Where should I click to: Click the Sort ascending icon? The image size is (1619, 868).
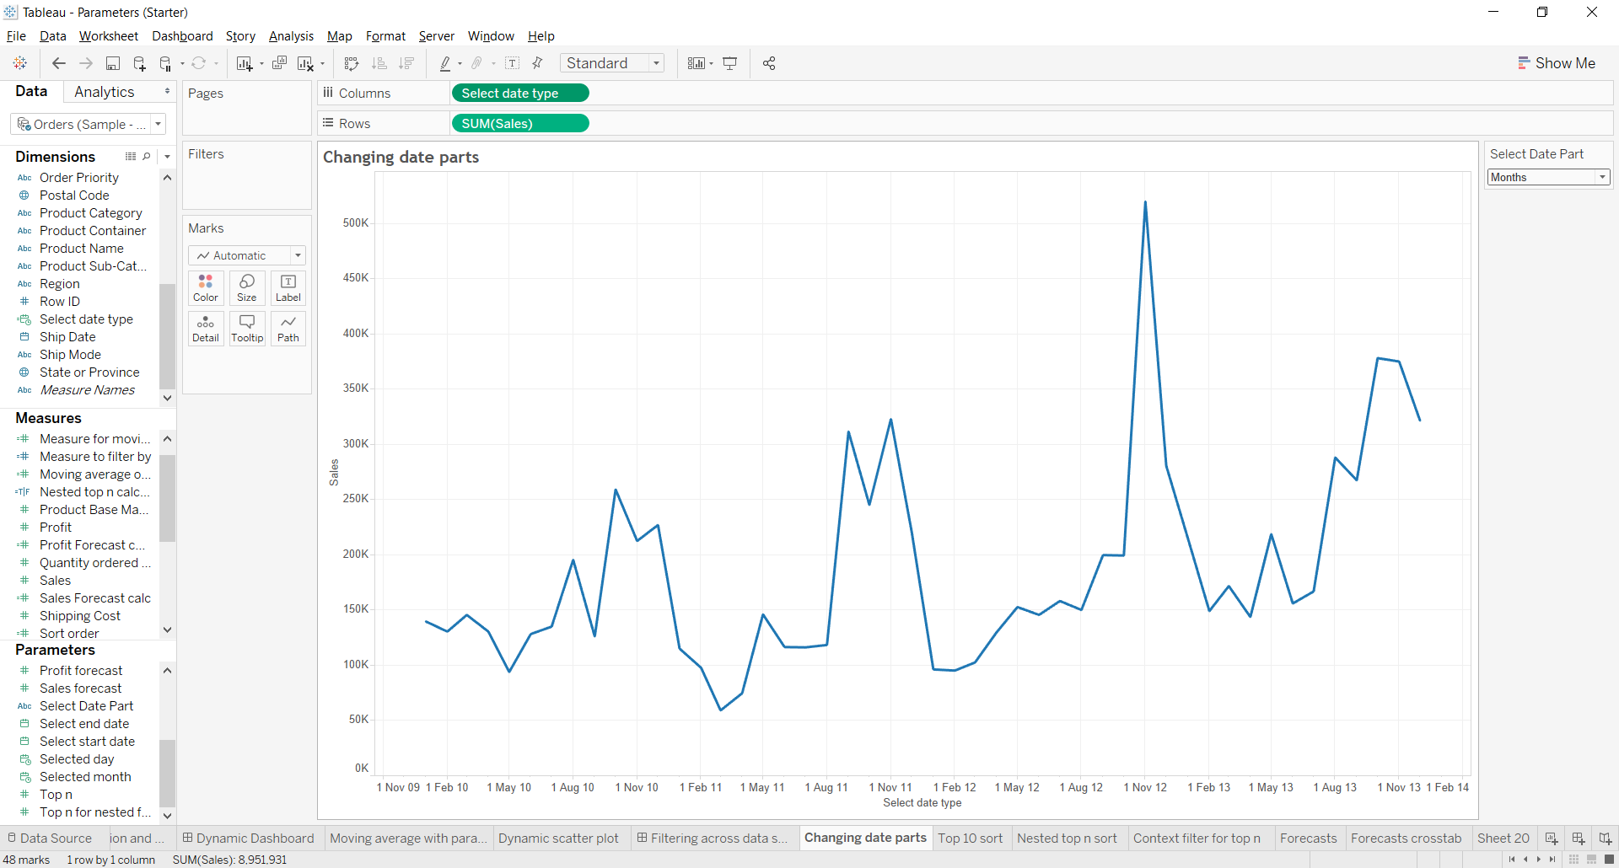click(379, 63)
